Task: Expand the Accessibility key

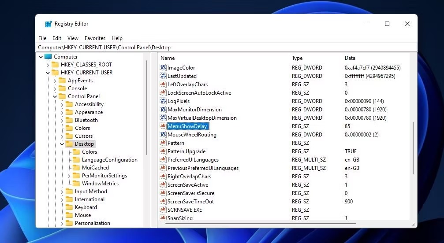Action: pos(62,104)
